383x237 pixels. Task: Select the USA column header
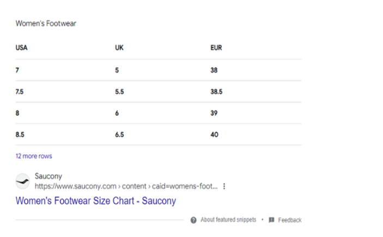21,48
